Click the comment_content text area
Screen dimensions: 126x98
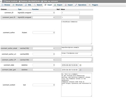(x=77, y=85)
